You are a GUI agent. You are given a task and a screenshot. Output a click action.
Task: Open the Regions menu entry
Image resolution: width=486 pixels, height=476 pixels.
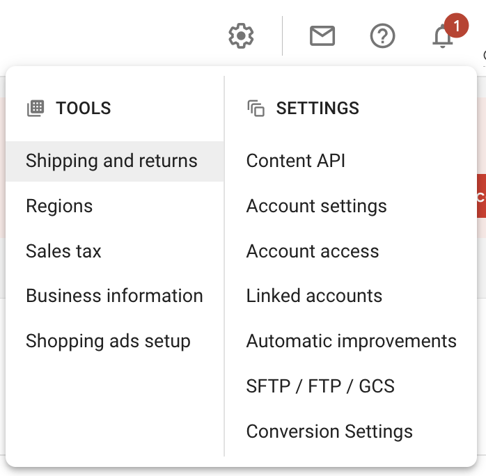click(115, 206)
